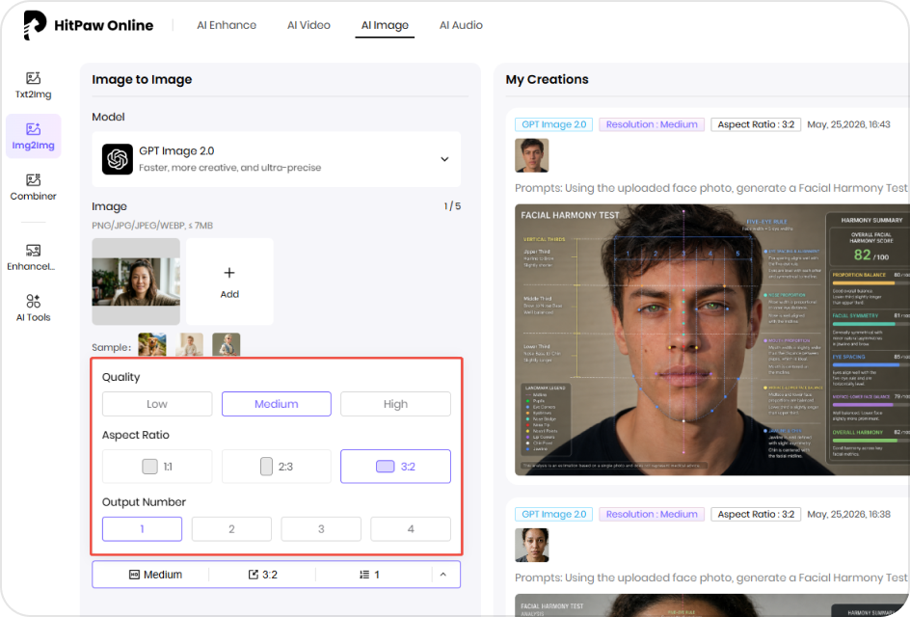Click the source face thumbnail dated 16:43
This screenshot has width=910, height=617.
pos(531,155)
